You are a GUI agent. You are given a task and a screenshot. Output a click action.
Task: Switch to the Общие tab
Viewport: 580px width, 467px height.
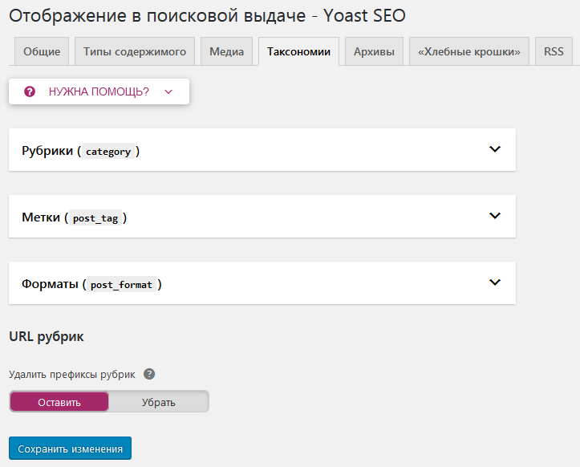(42, 51)
